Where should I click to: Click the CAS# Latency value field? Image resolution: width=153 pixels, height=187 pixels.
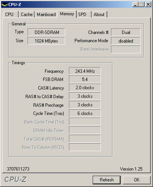(x=85, y=88)
